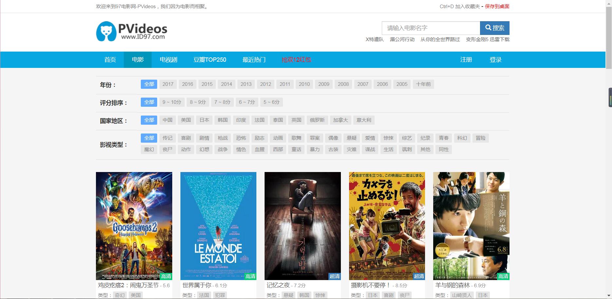Filter by rating 7 ~ 8分

point(222,102)
